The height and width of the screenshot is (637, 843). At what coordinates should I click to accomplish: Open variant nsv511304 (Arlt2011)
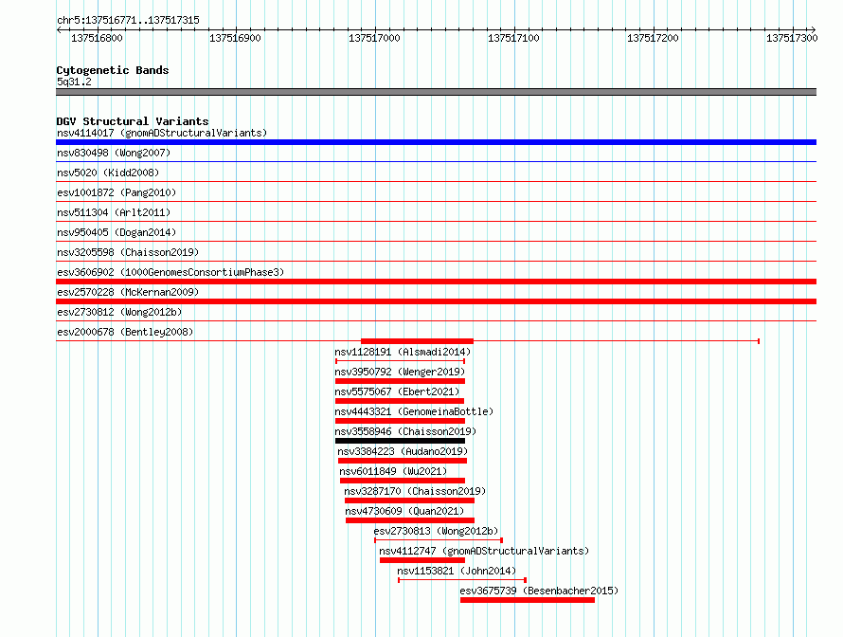click(x=114, y=212)
